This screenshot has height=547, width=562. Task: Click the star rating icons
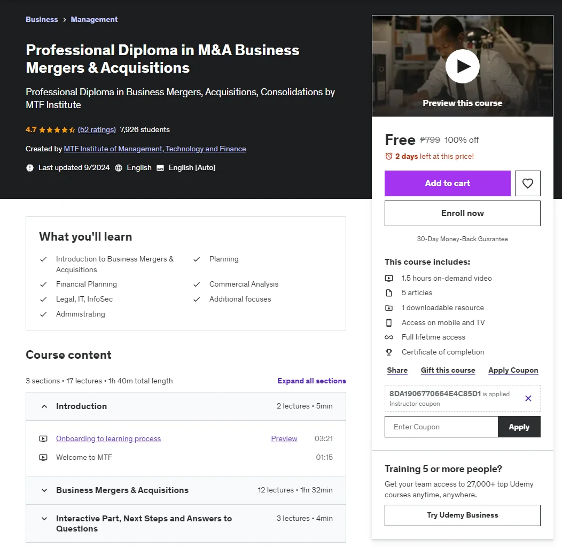click(57, 130)
